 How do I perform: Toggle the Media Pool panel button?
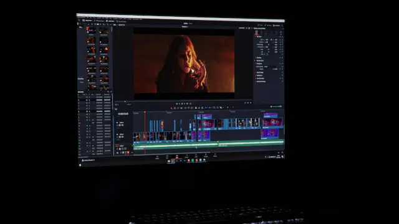coord(87,21)
